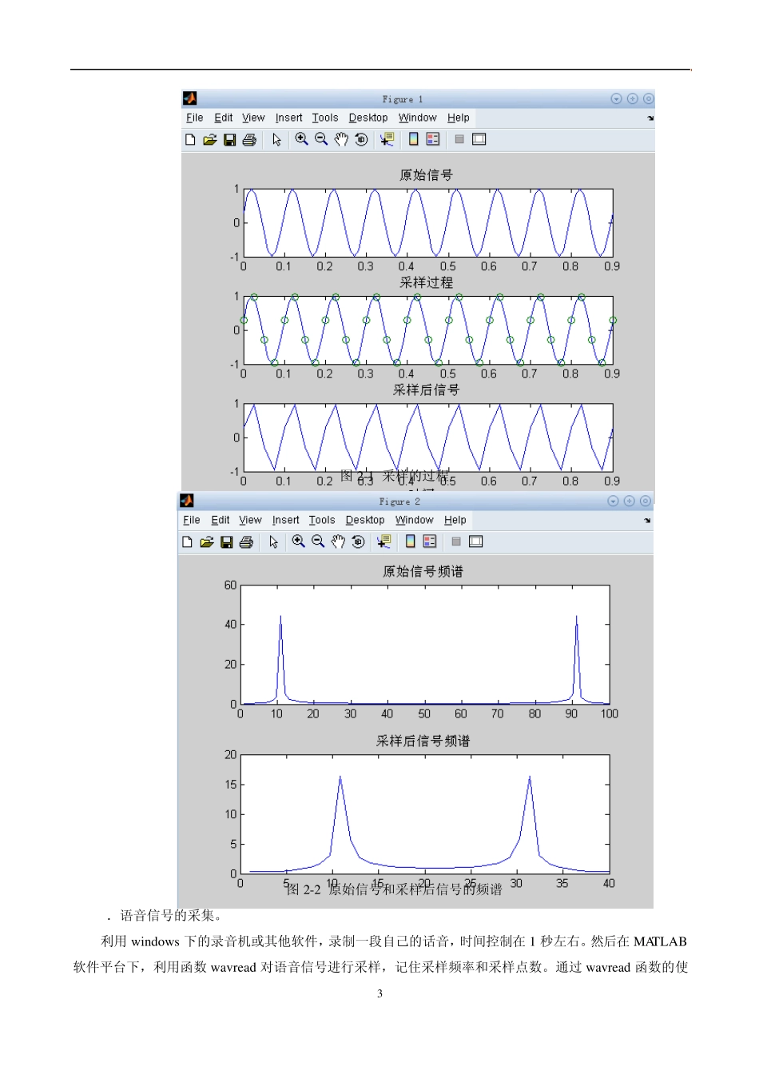Screen dimensions: 759x1075
Task: Open the Insert menu in Figure 2
Action: [x=286, y=520]
